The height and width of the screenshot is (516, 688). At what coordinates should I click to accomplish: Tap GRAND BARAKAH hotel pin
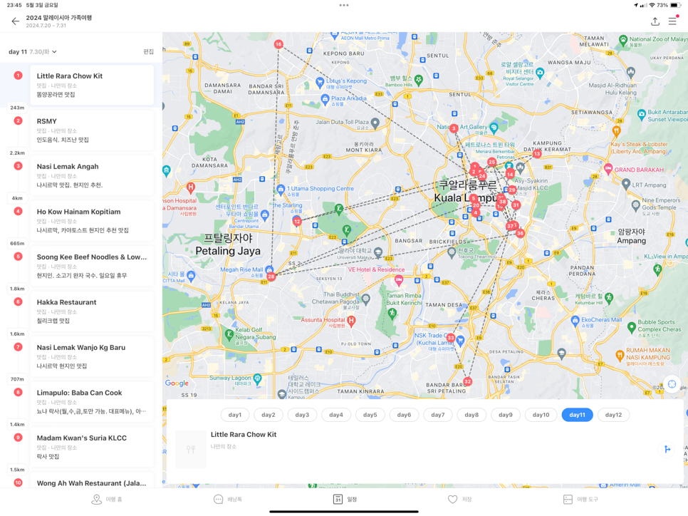(608, 168)
